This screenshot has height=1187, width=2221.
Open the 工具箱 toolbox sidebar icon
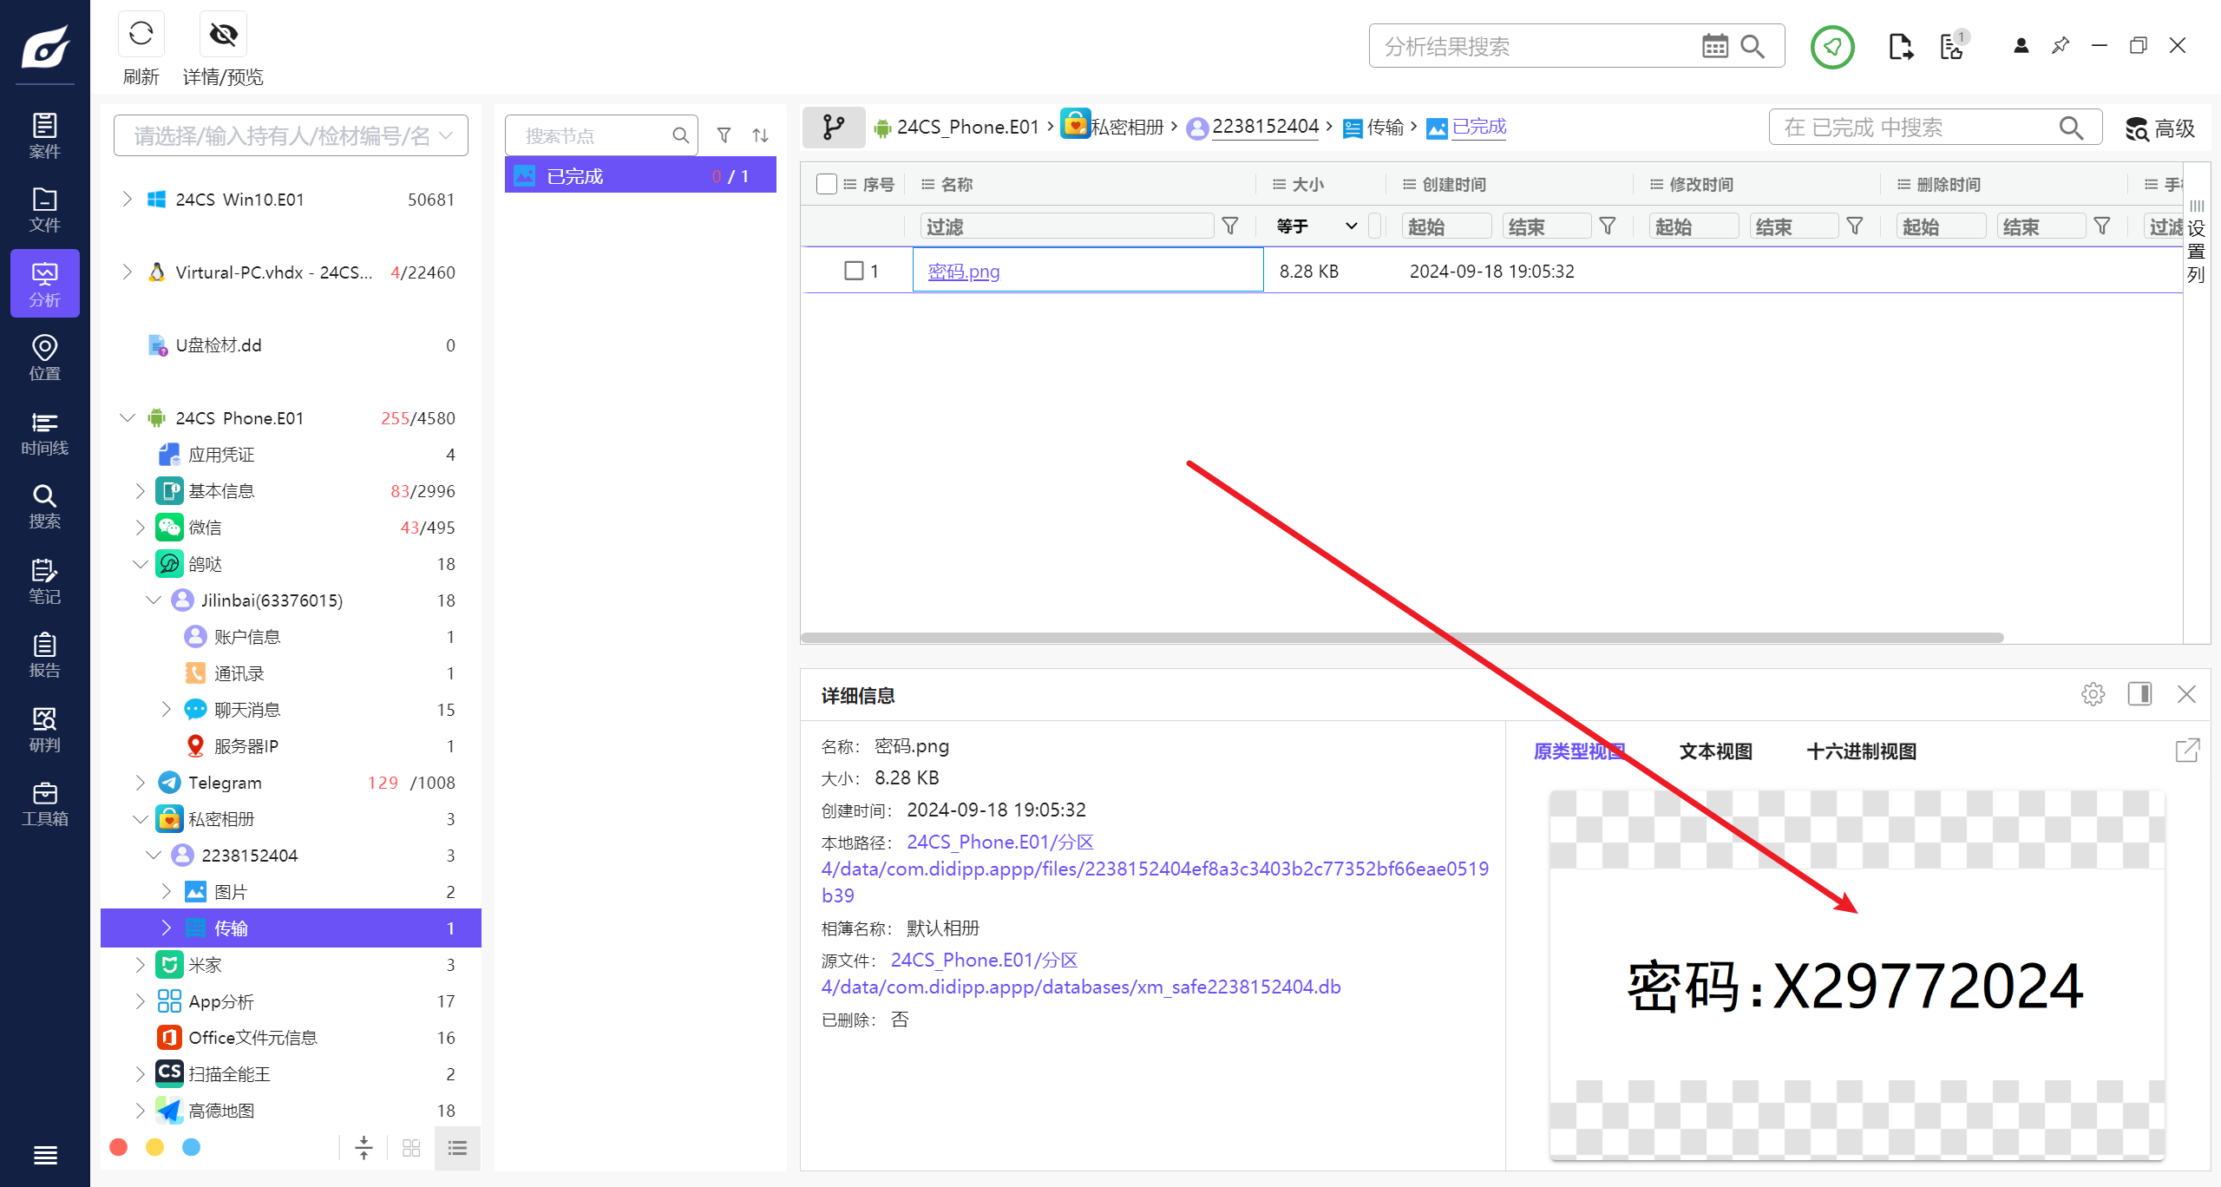pyautogui.click(x=44, y=803)
